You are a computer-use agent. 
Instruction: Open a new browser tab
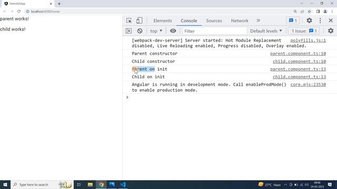(59, 4)
